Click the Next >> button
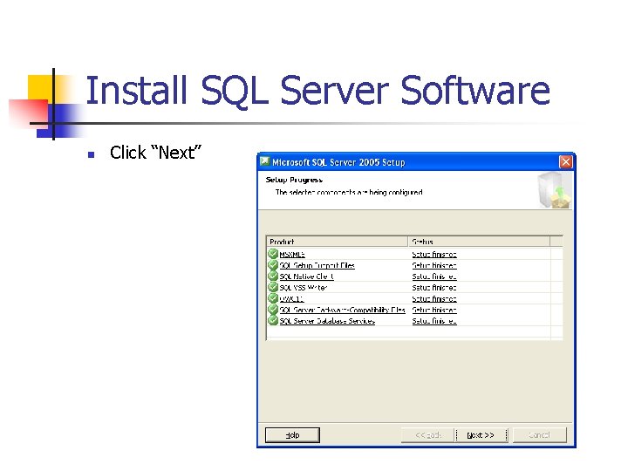The image size is (628, 471). point(481,435)
